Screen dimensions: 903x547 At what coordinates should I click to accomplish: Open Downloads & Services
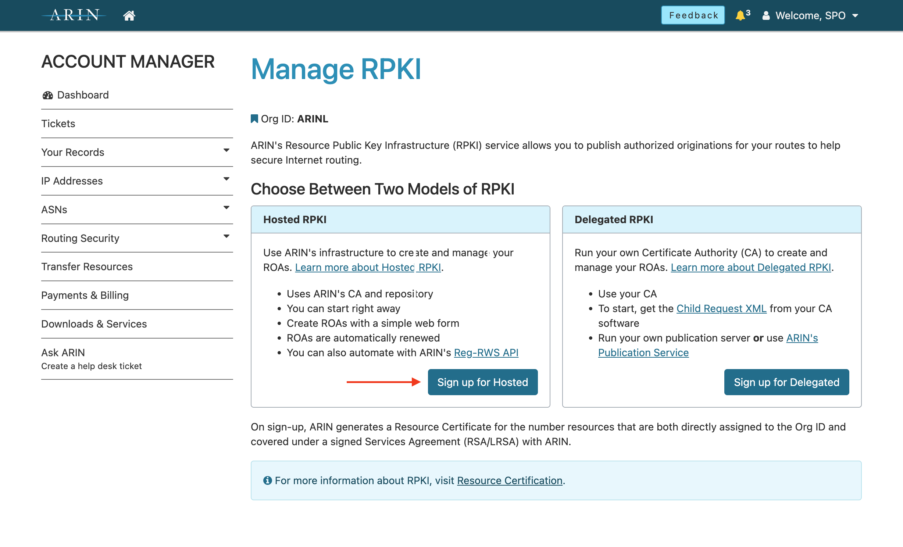coord(137,324)
